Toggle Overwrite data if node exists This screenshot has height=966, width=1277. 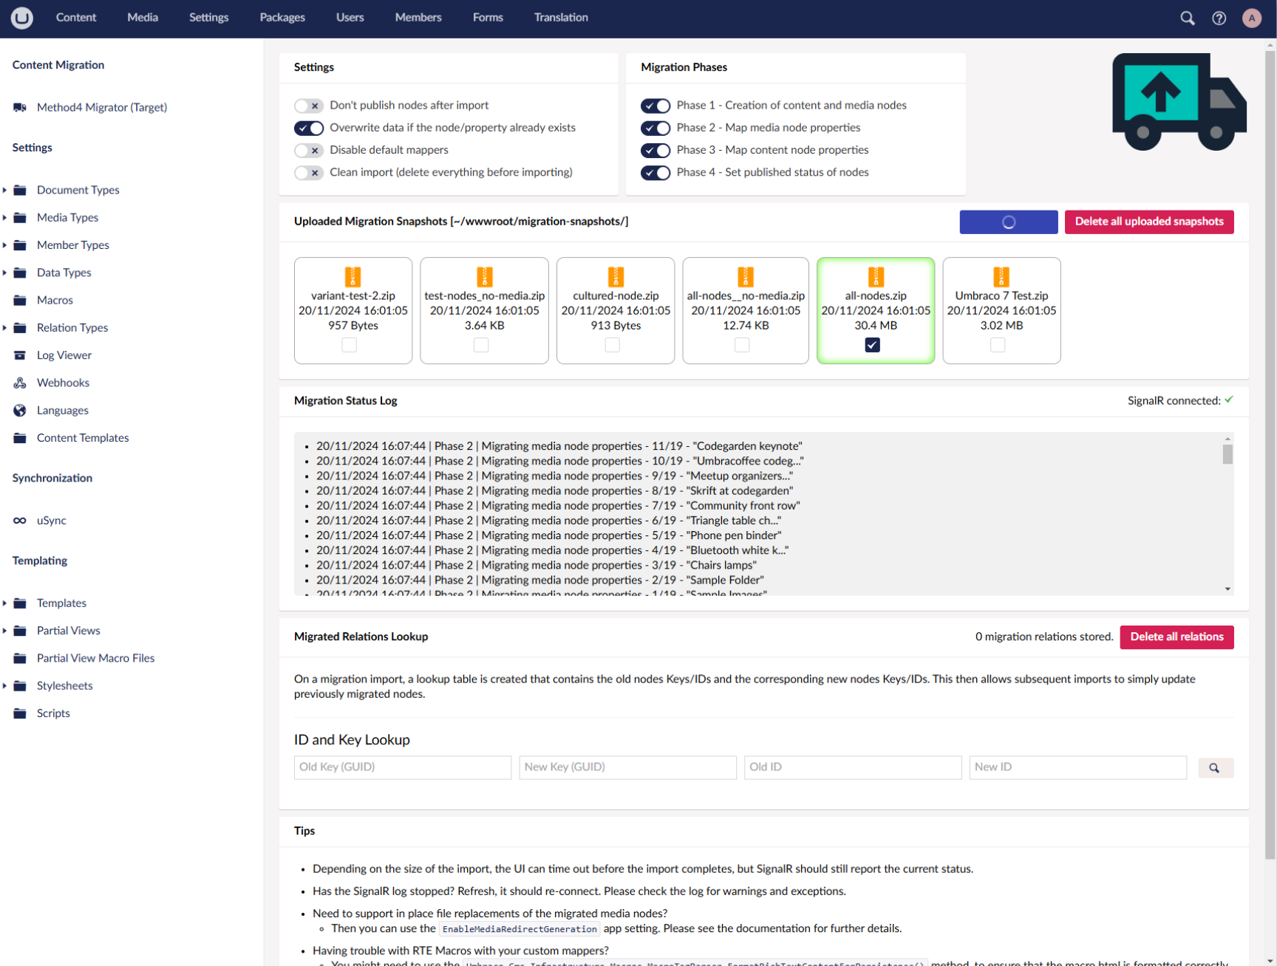(x=309, y=128)
